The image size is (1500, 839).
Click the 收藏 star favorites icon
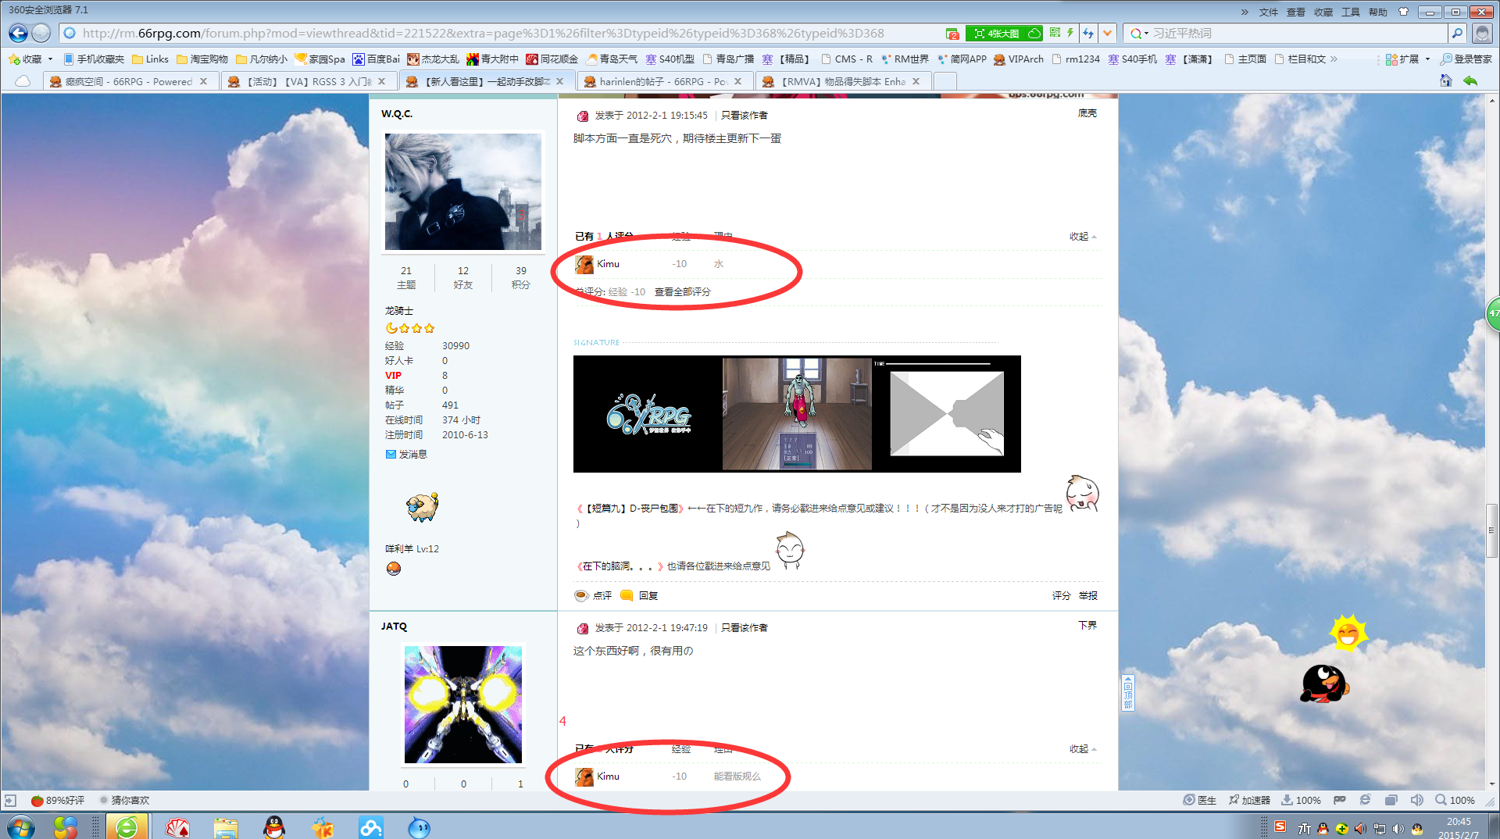click(x=14, y=59)
